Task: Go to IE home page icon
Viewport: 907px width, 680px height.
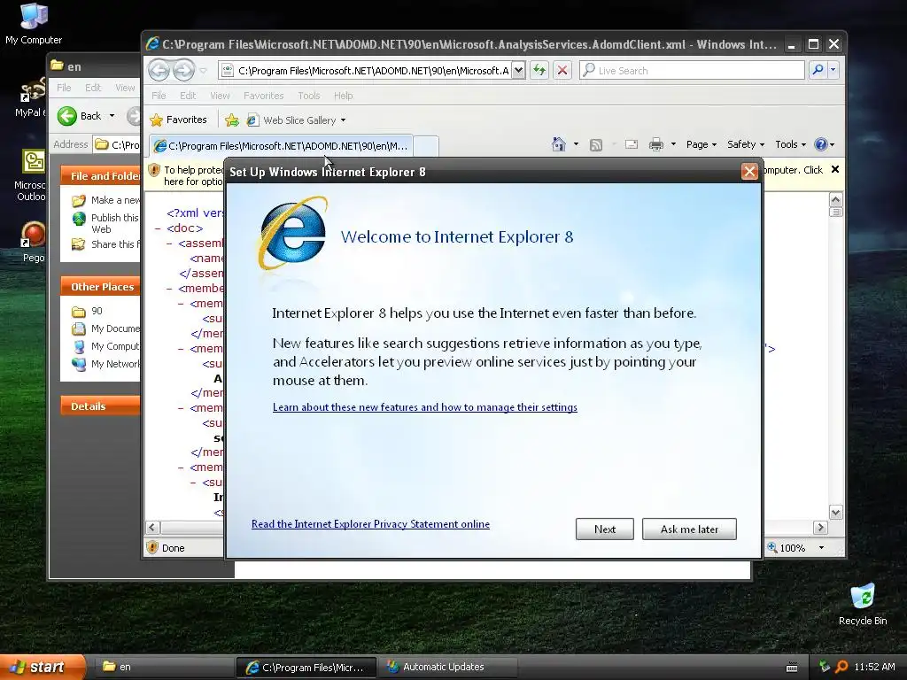Action: pos(559,144)
